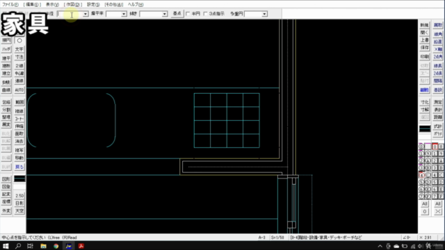Select the 日影 shadow diagram tool

click(x=19, y=203)
